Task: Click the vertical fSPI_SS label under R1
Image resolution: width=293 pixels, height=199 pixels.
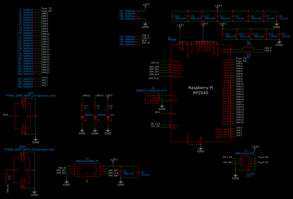Action: [7, 188]
